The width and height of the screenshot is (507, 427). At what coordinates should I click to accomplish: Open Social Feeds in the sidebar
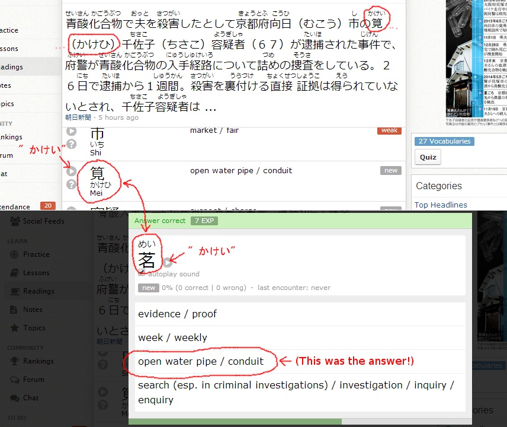pyautogui.click(x=43, y=221)
